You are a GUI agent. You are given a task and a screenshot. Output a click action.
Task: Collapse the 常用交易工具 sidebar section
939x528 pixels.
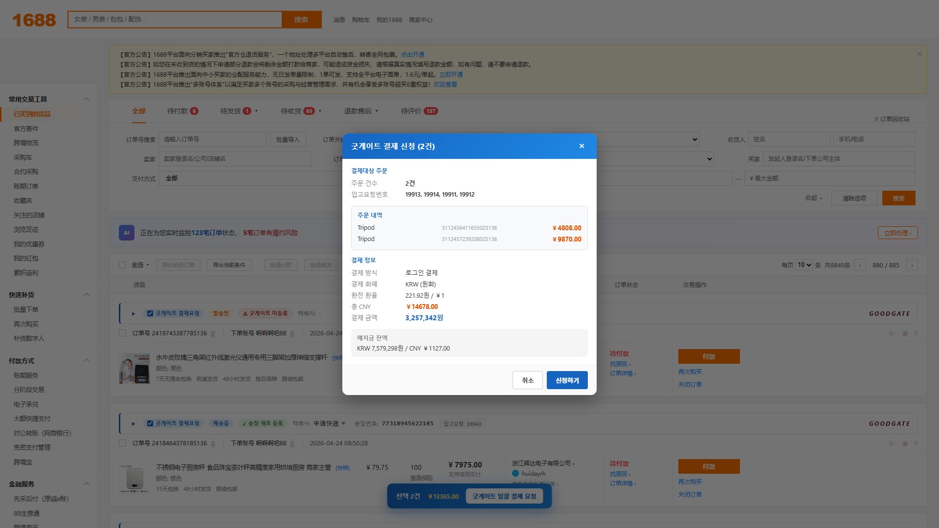coord(87,99)
